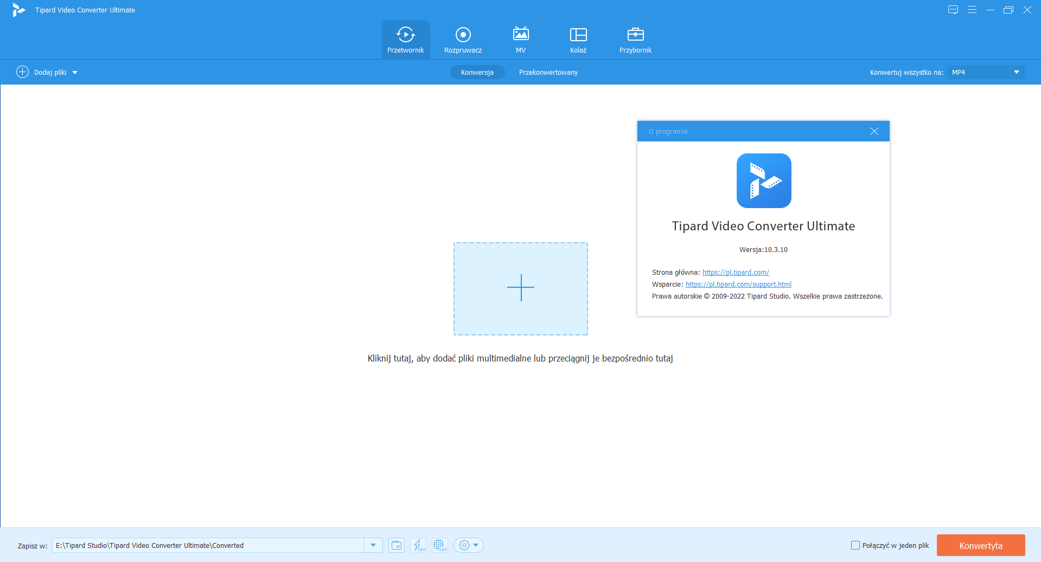Click the 'Konwertuj wszystko na:' label
Viewport: 1041px width, 562px height.
[x=906, y=73]
